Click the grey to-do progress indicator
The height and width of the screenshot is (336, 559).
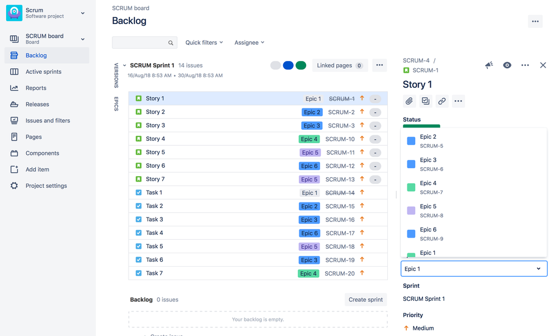(x=275, y=65)
